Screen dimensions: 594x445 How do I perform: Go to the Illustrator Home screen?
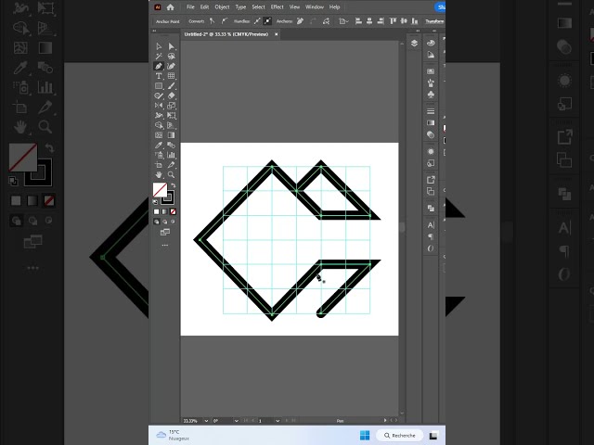click(171, 7)
